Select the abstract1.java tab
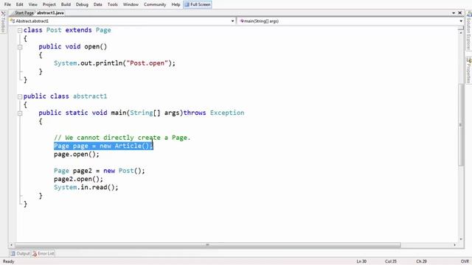The width and height of the screenshot is (472, 265). click(50, 13)
